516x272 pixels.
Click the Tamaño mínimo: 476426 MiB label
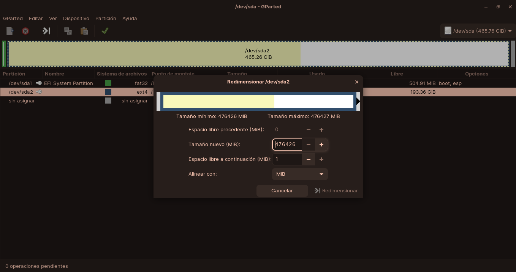coord(212,116)
